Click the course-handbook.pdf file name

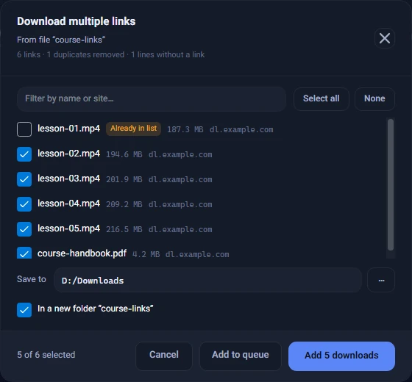pos(82,253)
